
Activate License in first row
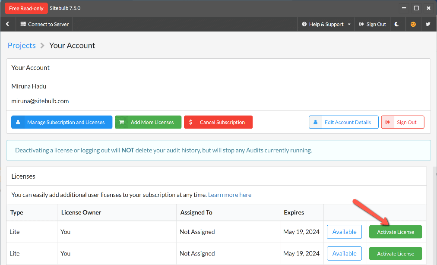[396, 232]
